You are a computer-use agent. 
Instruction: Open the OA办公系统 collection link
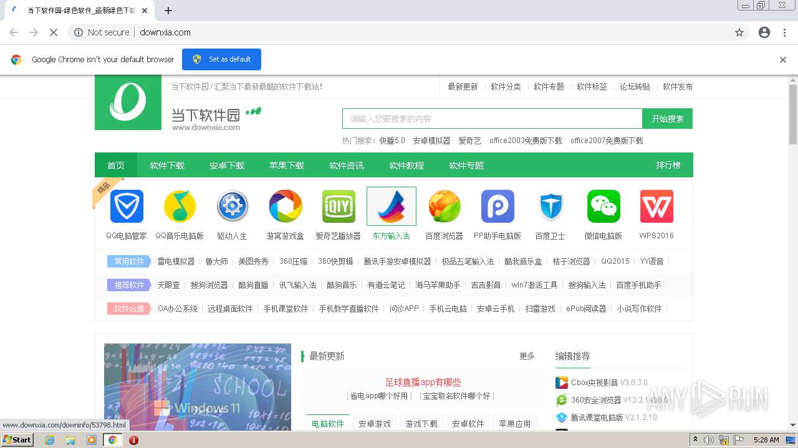point(177,309)
